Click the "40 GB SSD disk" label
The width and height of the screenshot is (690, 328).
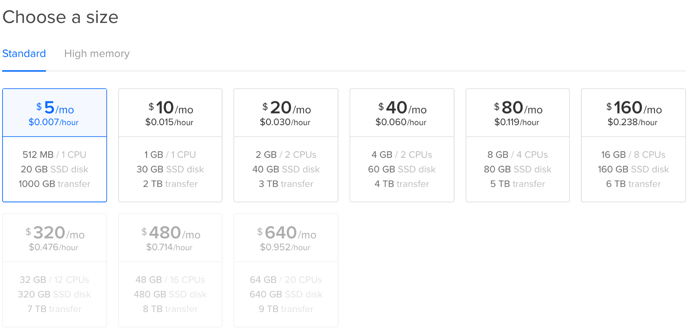(x=286, y=169)
